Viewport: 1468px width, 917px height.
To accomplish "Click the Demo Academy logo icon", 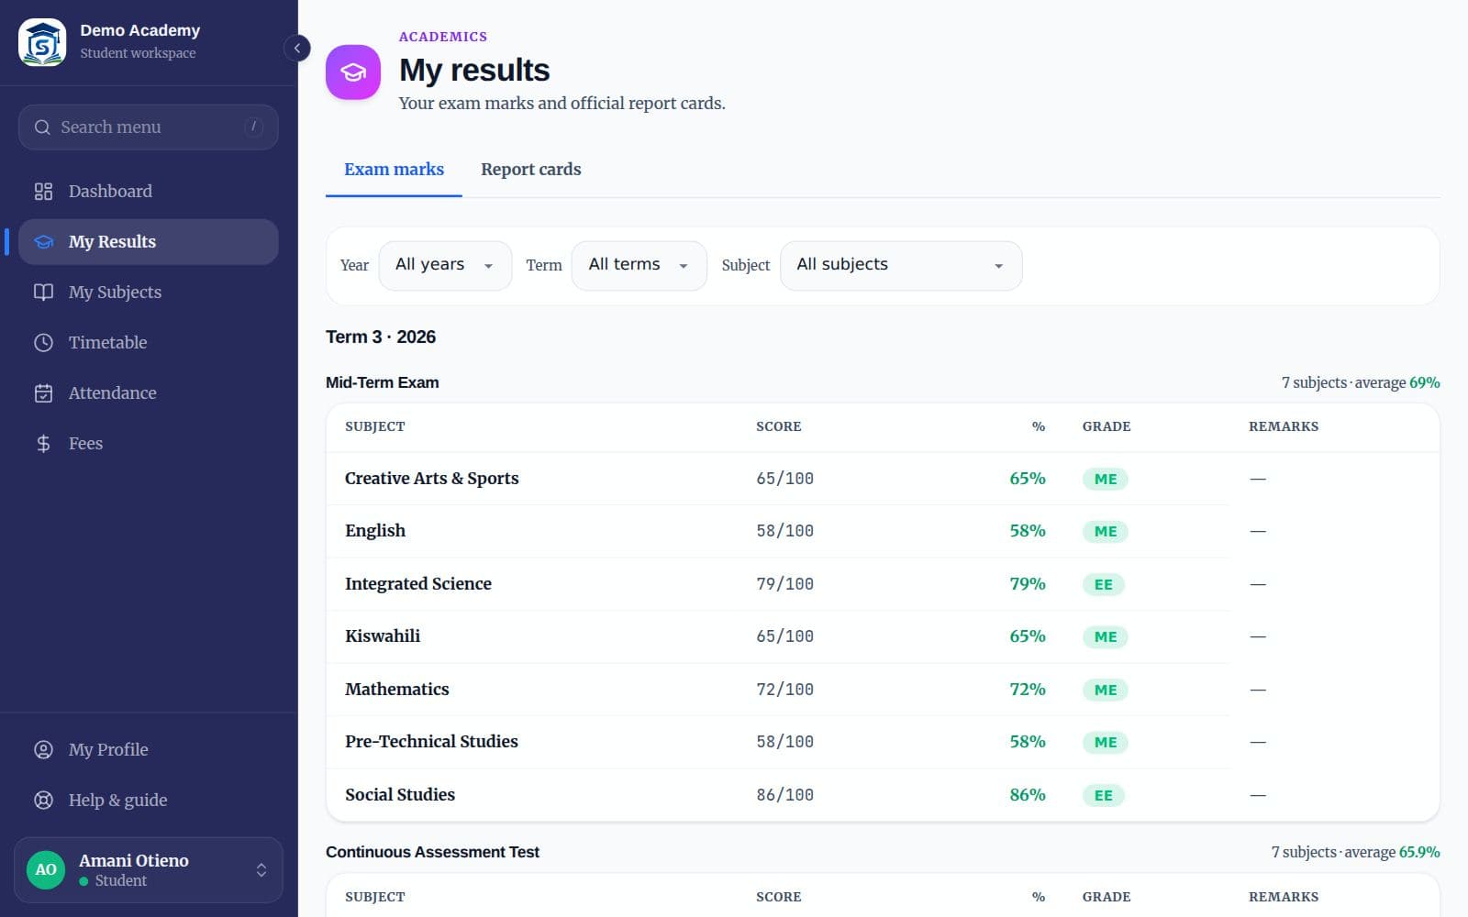I will coord(42,42).
